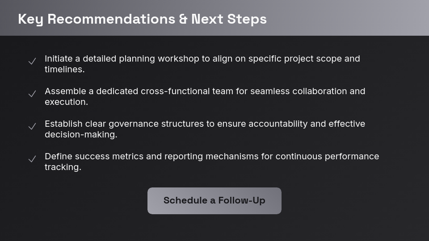429x241 pixels.
Task: Click the word "execution." in the second bullet
Action: coord(66,102)
